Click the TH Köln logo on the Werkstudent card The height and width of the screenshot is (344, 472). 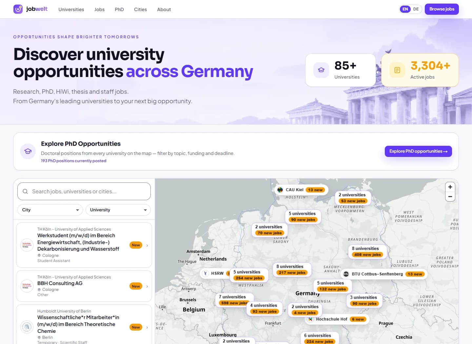[27, 245]
